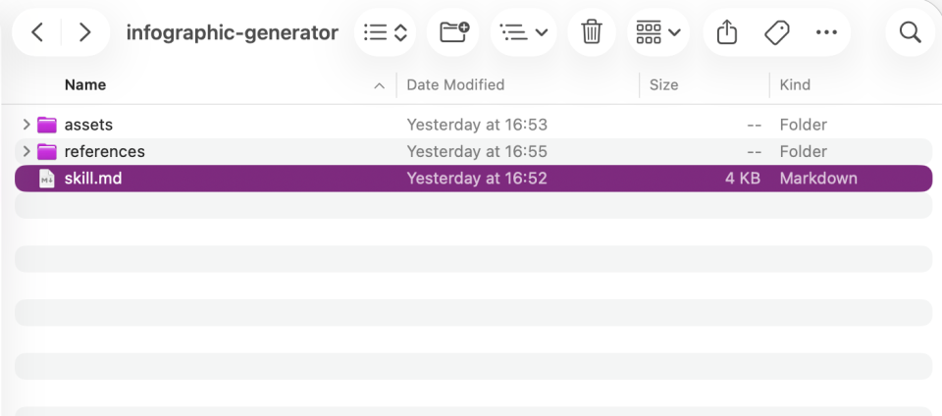The height and width of the screenshot is (416, 942).
Task: Click the references folder icon
Action: (47, 151)
